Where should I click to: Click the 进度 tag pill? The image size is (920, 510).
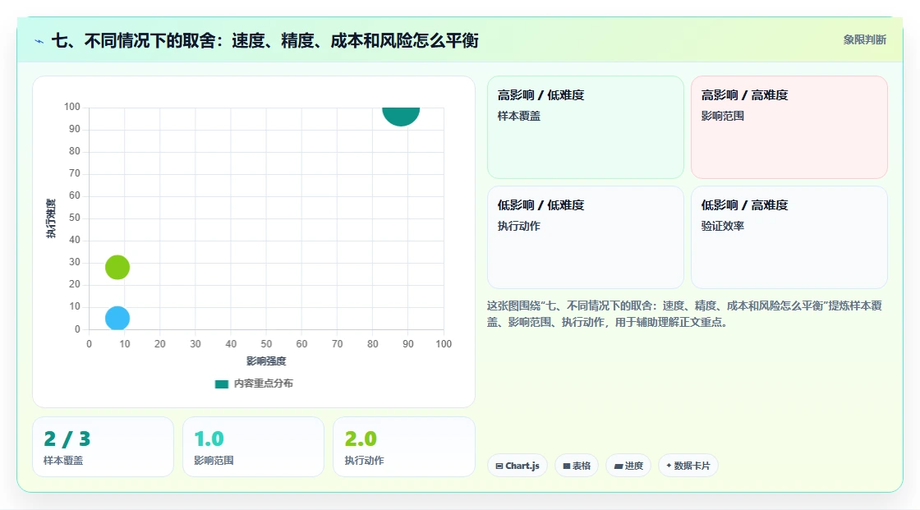(x=628, y=466)
